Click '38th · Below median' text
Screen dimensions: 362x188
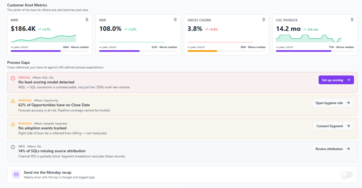[x=253, y=47]
